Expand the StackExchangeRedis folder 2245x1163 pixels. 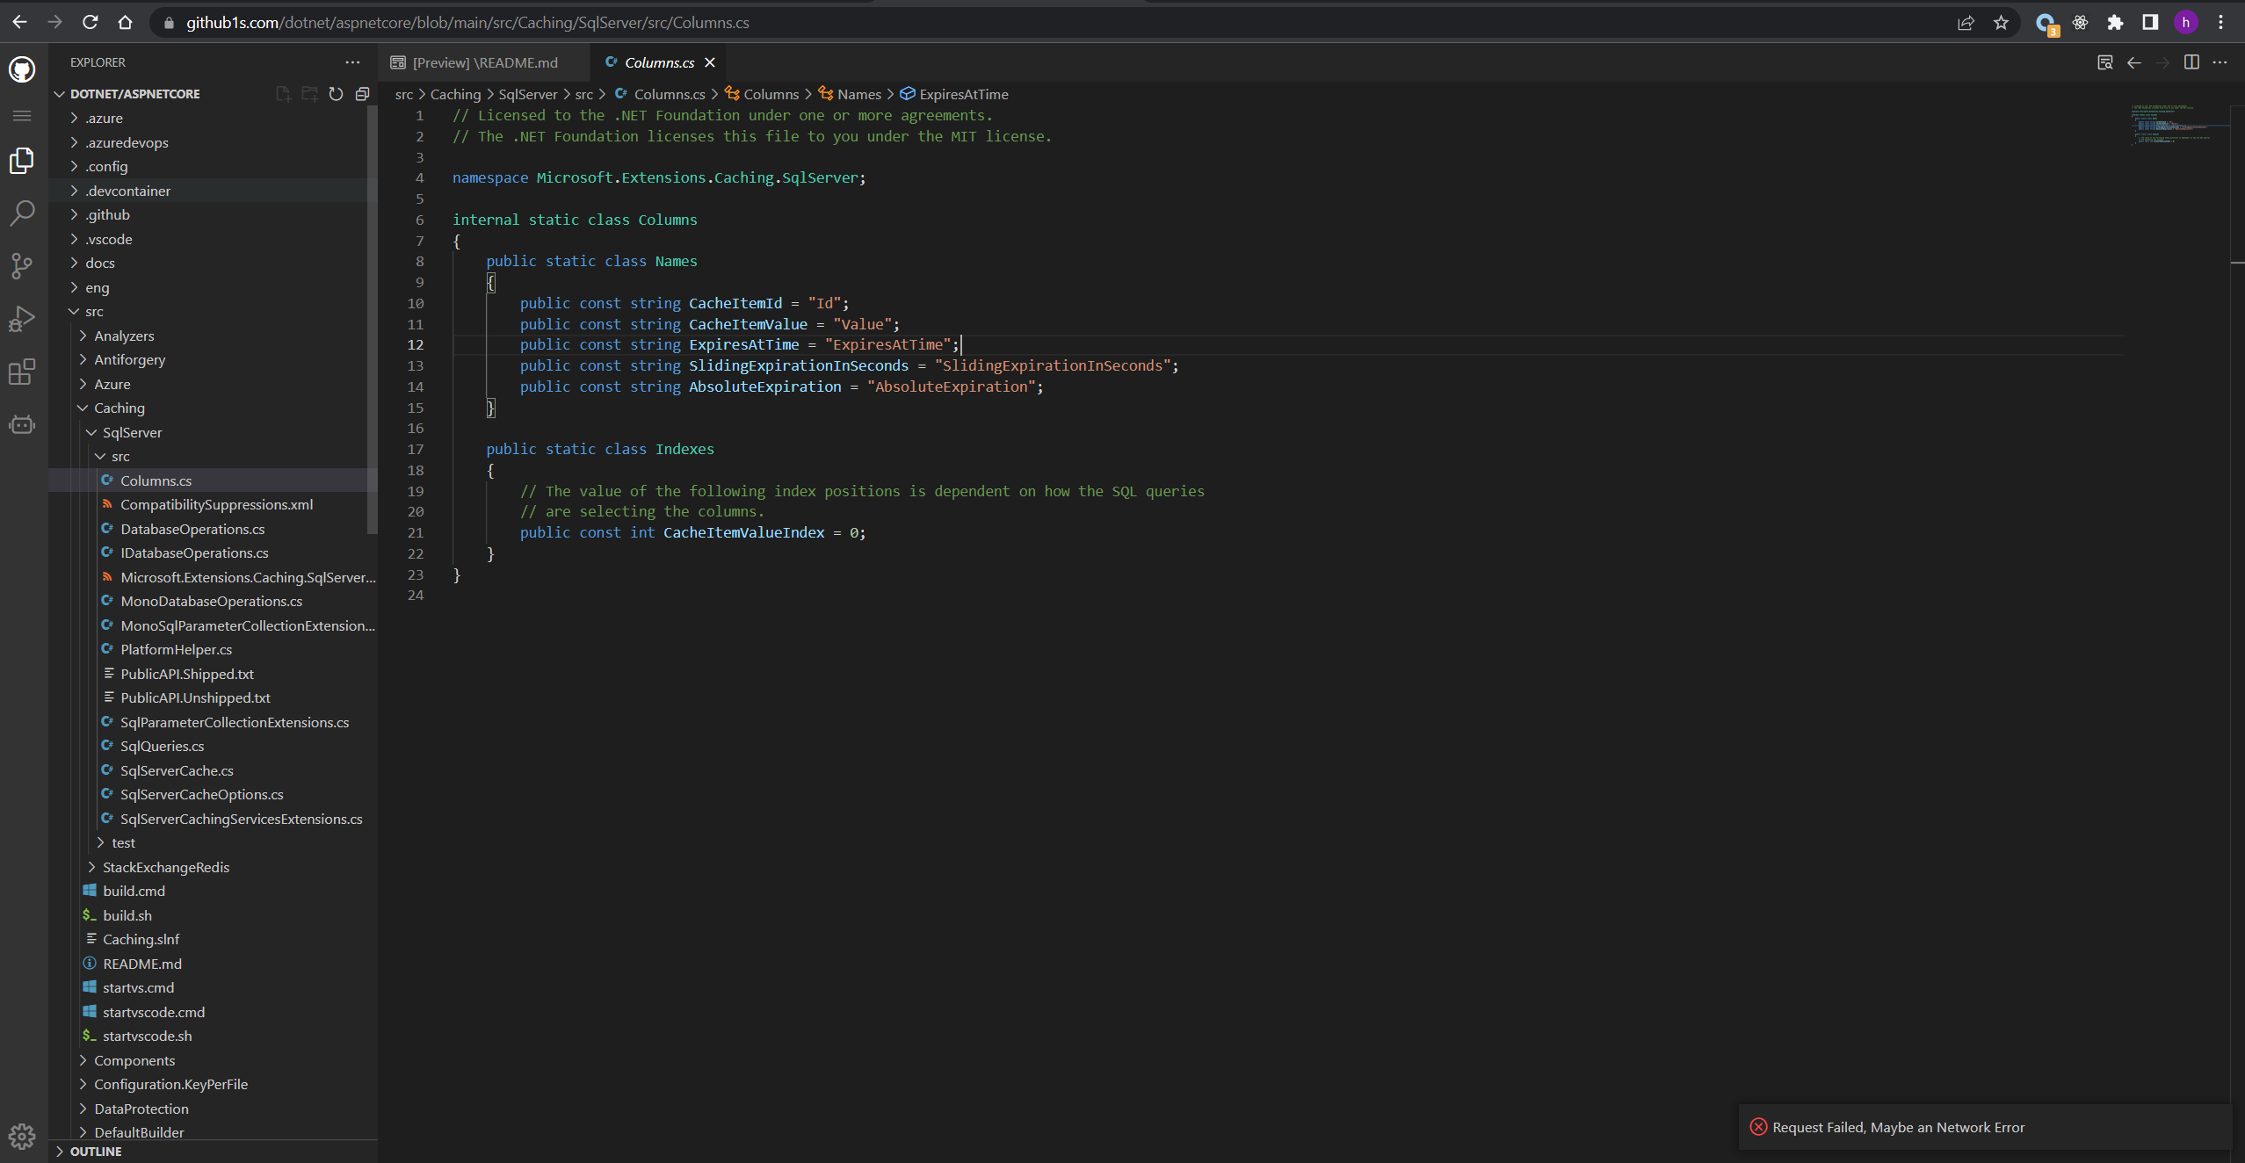(x=213, y=867)
